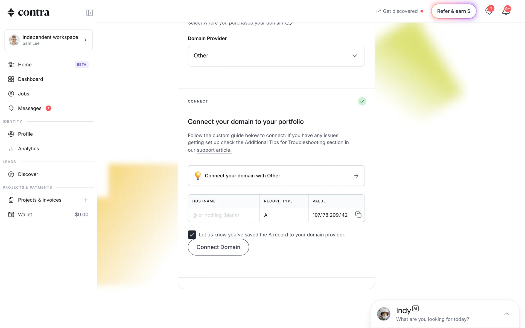Navigate to Wallet in sidebar
This screenshot has height=328, width=525.
pyautogui.click(x=25, y=215)
